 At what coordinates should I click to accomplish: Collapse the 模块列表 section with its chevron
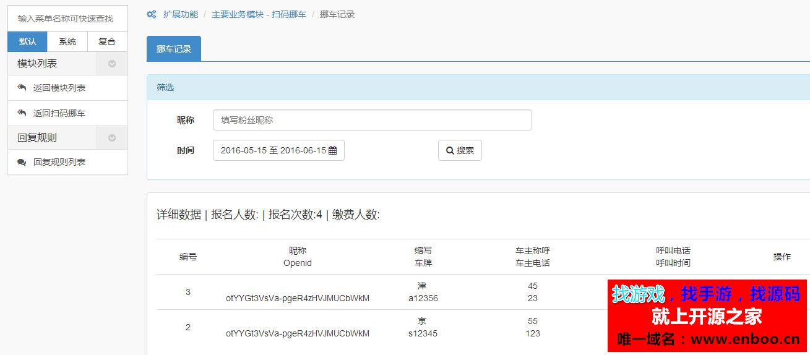click(112, 64)
